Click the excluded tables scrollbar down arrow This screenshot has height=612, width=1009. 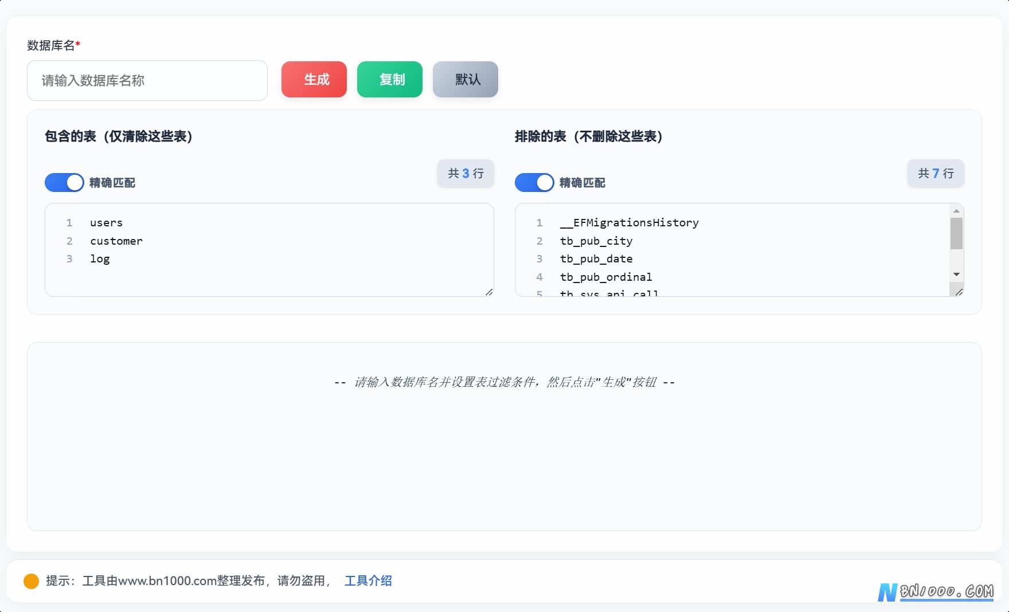click(956, 274)
